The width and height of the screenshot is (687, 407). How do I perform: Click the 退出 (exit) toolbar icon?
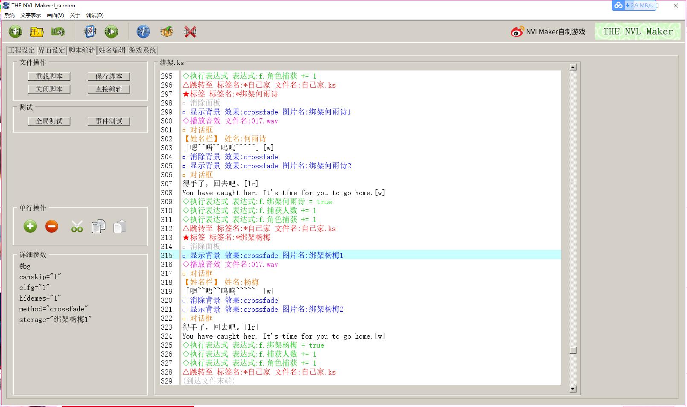coord(190,32)
